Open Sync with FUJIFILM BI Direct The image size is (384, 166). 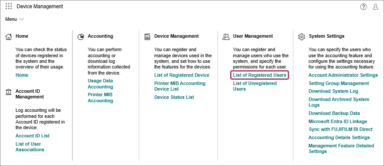pos(340,129)
